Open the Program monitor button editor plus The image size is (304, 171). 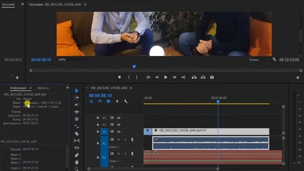298,78
